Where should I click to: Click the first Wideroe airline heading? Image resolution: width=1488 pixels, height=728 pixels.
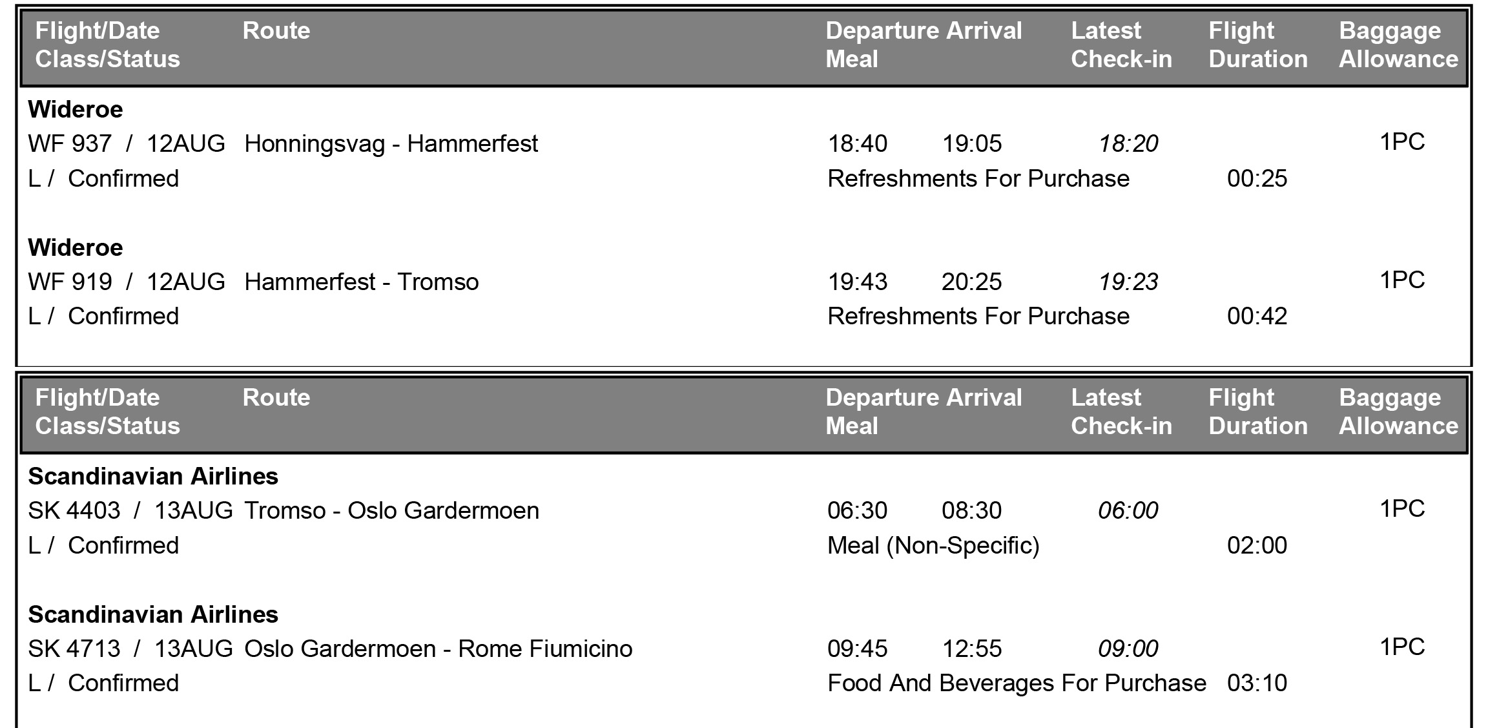(75, 109)
